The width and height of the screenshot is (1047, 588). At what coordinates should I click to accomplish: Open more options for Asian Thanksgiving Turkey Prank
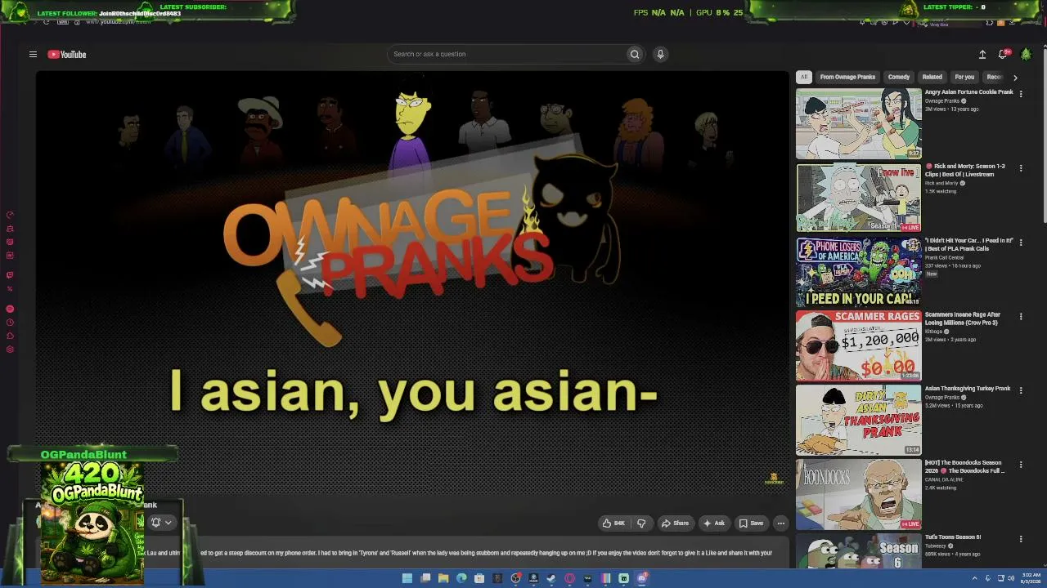coord(1021,390)
